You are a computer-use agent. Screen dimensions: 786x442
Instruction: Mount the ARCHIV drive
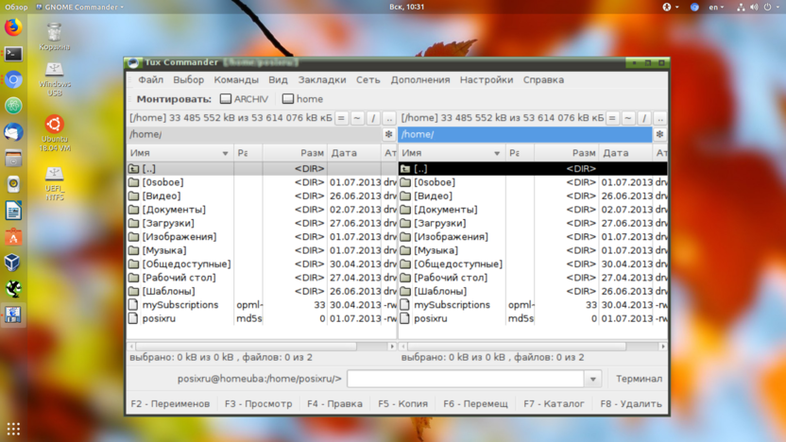(x=244, y=99)
